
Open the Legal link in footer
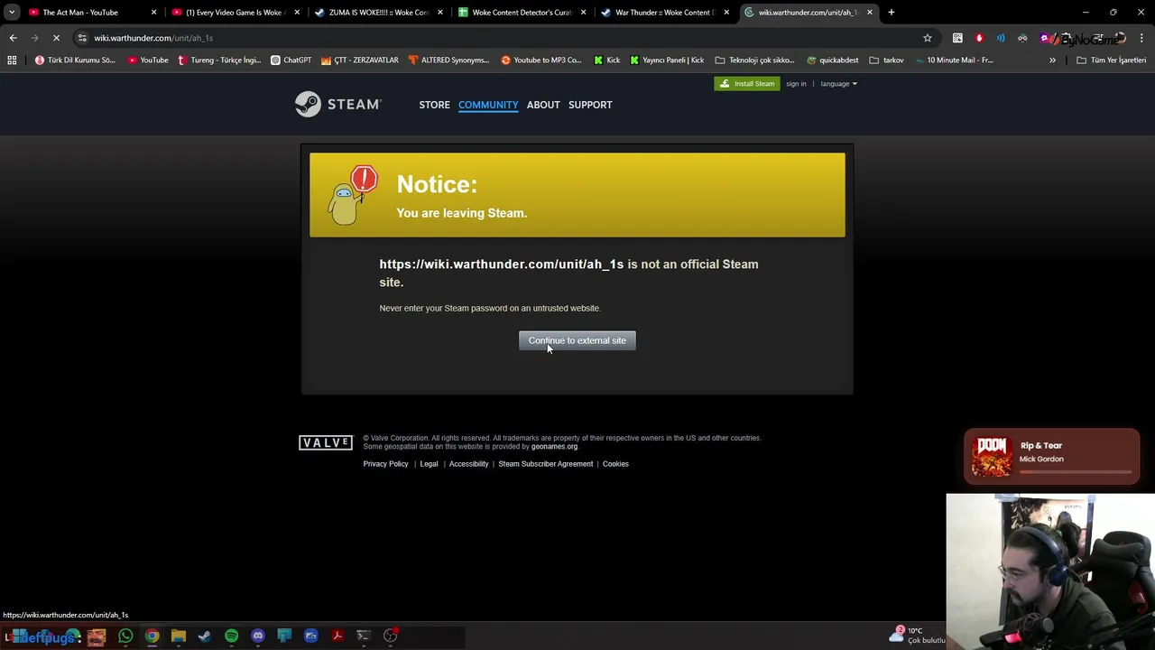429,464
